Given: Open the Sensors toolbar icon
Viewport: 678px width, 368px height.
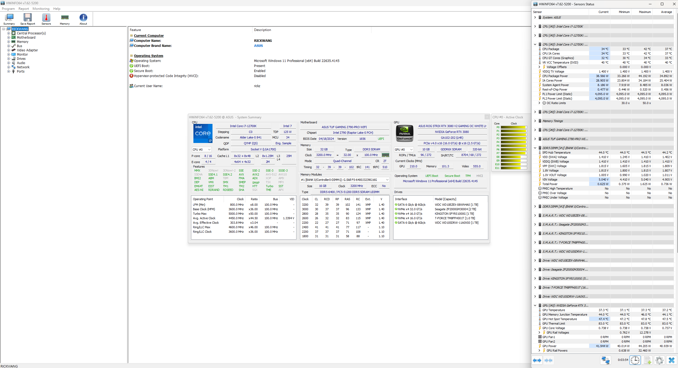Looking at the screenshot, I should [x=46, y=19].
